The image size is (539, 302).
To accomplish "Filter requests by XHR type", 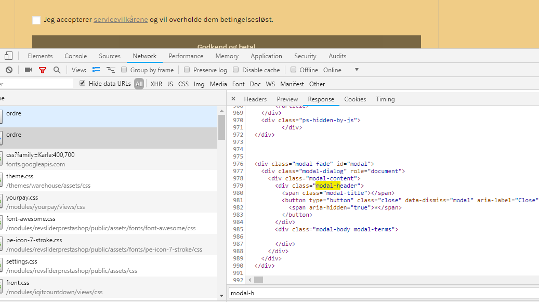I will coord(156,84).
